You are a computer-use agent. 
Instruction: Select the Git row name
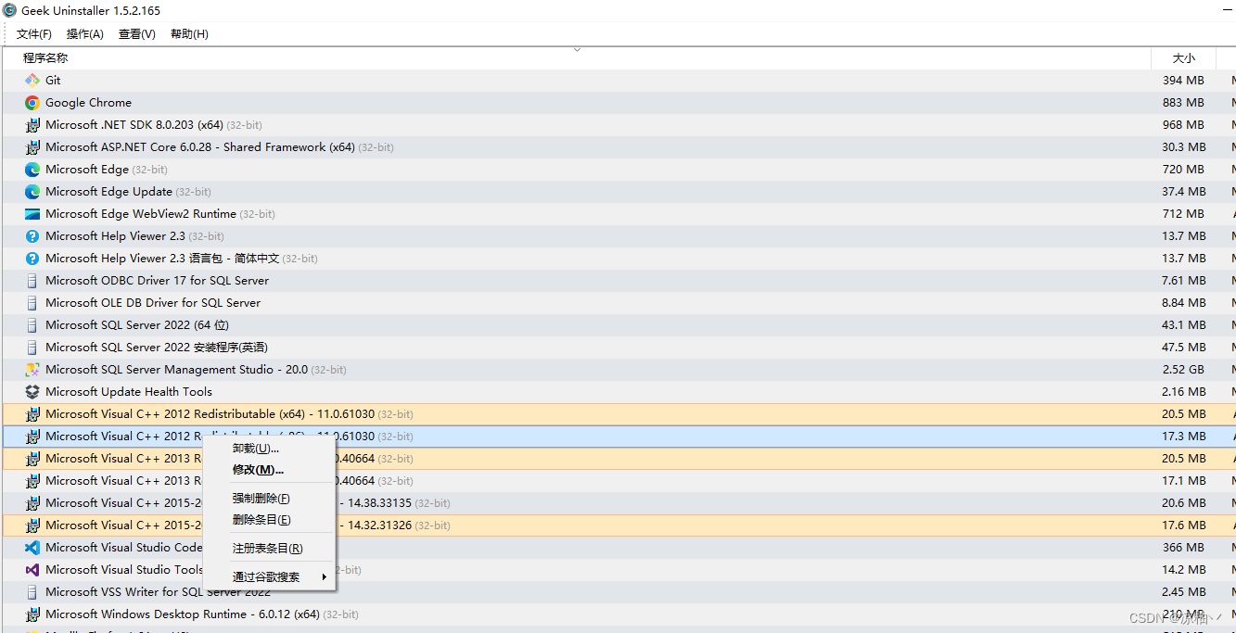coord(53,81)
